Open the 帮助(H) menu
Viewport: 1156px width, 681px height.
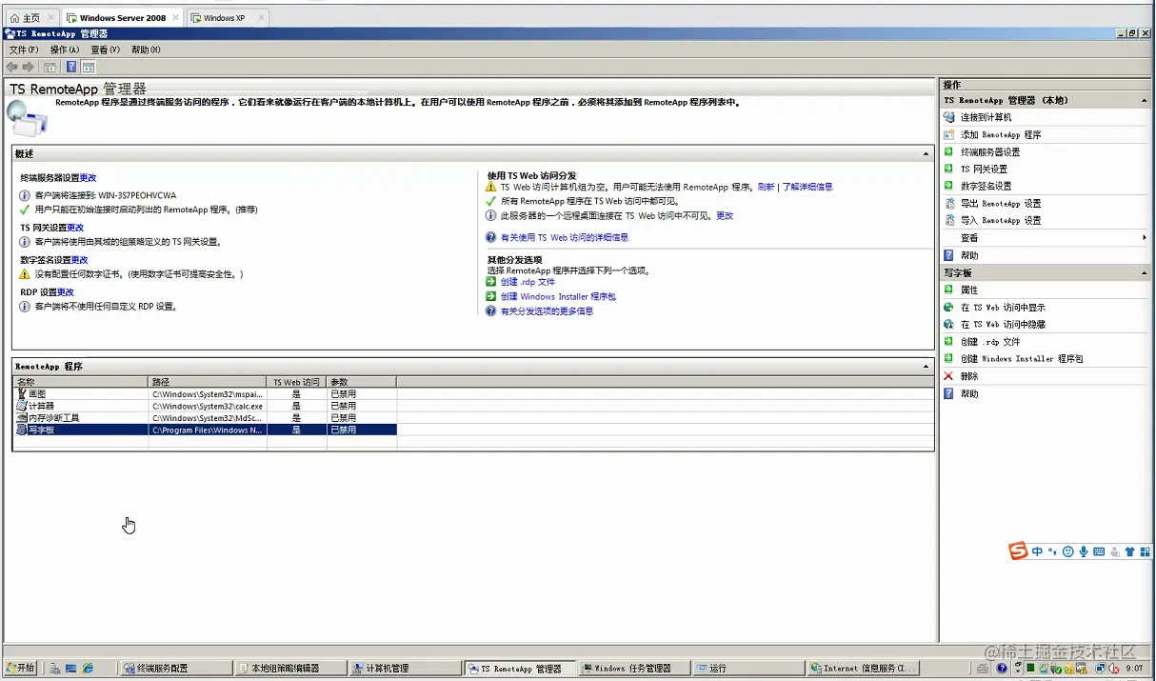146,50
